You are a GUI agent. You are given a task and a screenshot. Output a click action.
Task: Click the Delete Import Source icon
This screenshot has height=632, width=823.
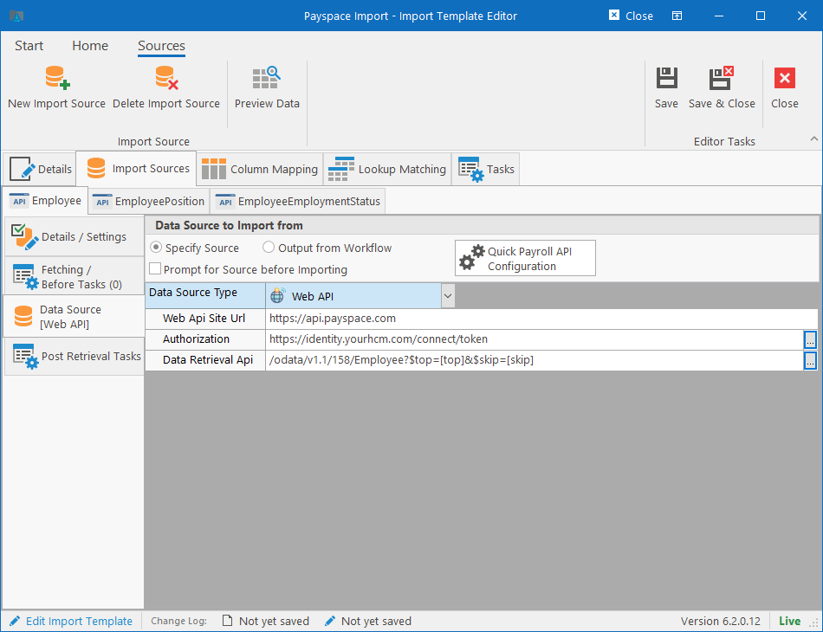click(x=166, y=78)
